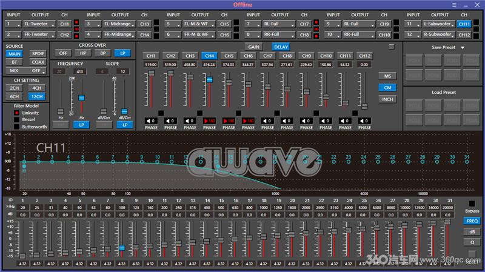Open the FL-Tweeter output dropdown
The image size is (485, 272).
pos(39,24)
